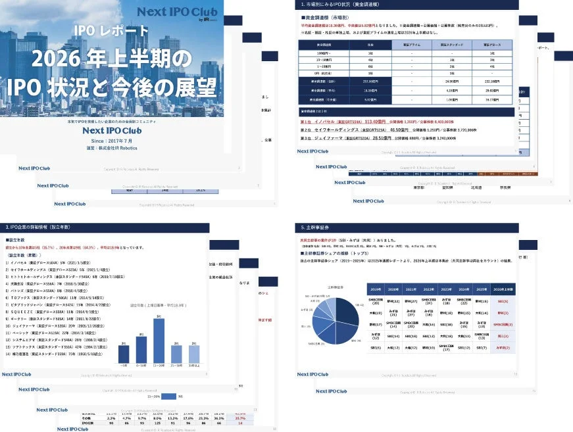Click list item 7 'ビタブリッドジャパン'
Viewport: 573px width, 432px height.
(x=58, y=305)
